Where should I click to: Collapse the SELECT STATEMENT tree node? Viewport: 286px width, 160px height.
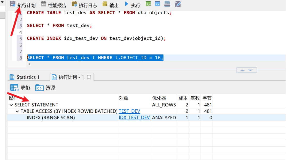pos(11,105)
